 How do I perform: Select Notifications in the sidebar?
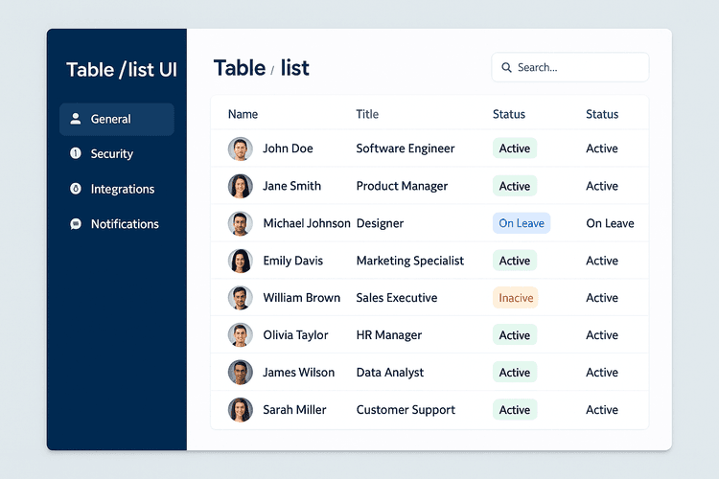(x=125, y=224)
